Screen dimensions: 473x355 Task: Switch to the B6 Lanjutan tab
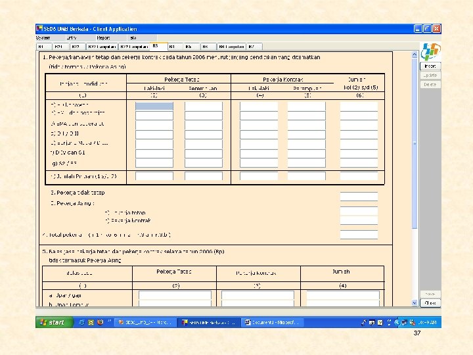231,47
